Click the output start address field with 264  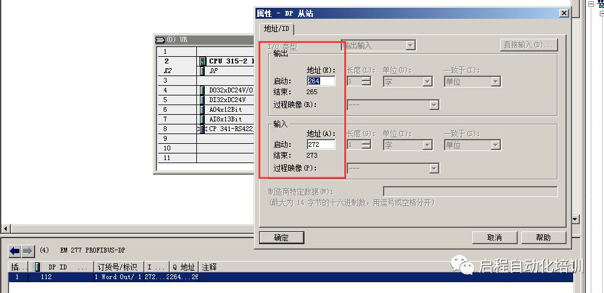tap(321, 81)
